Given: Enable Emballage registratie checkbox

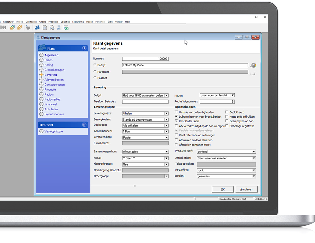Looking at the screenshot, I should [227, 126].
